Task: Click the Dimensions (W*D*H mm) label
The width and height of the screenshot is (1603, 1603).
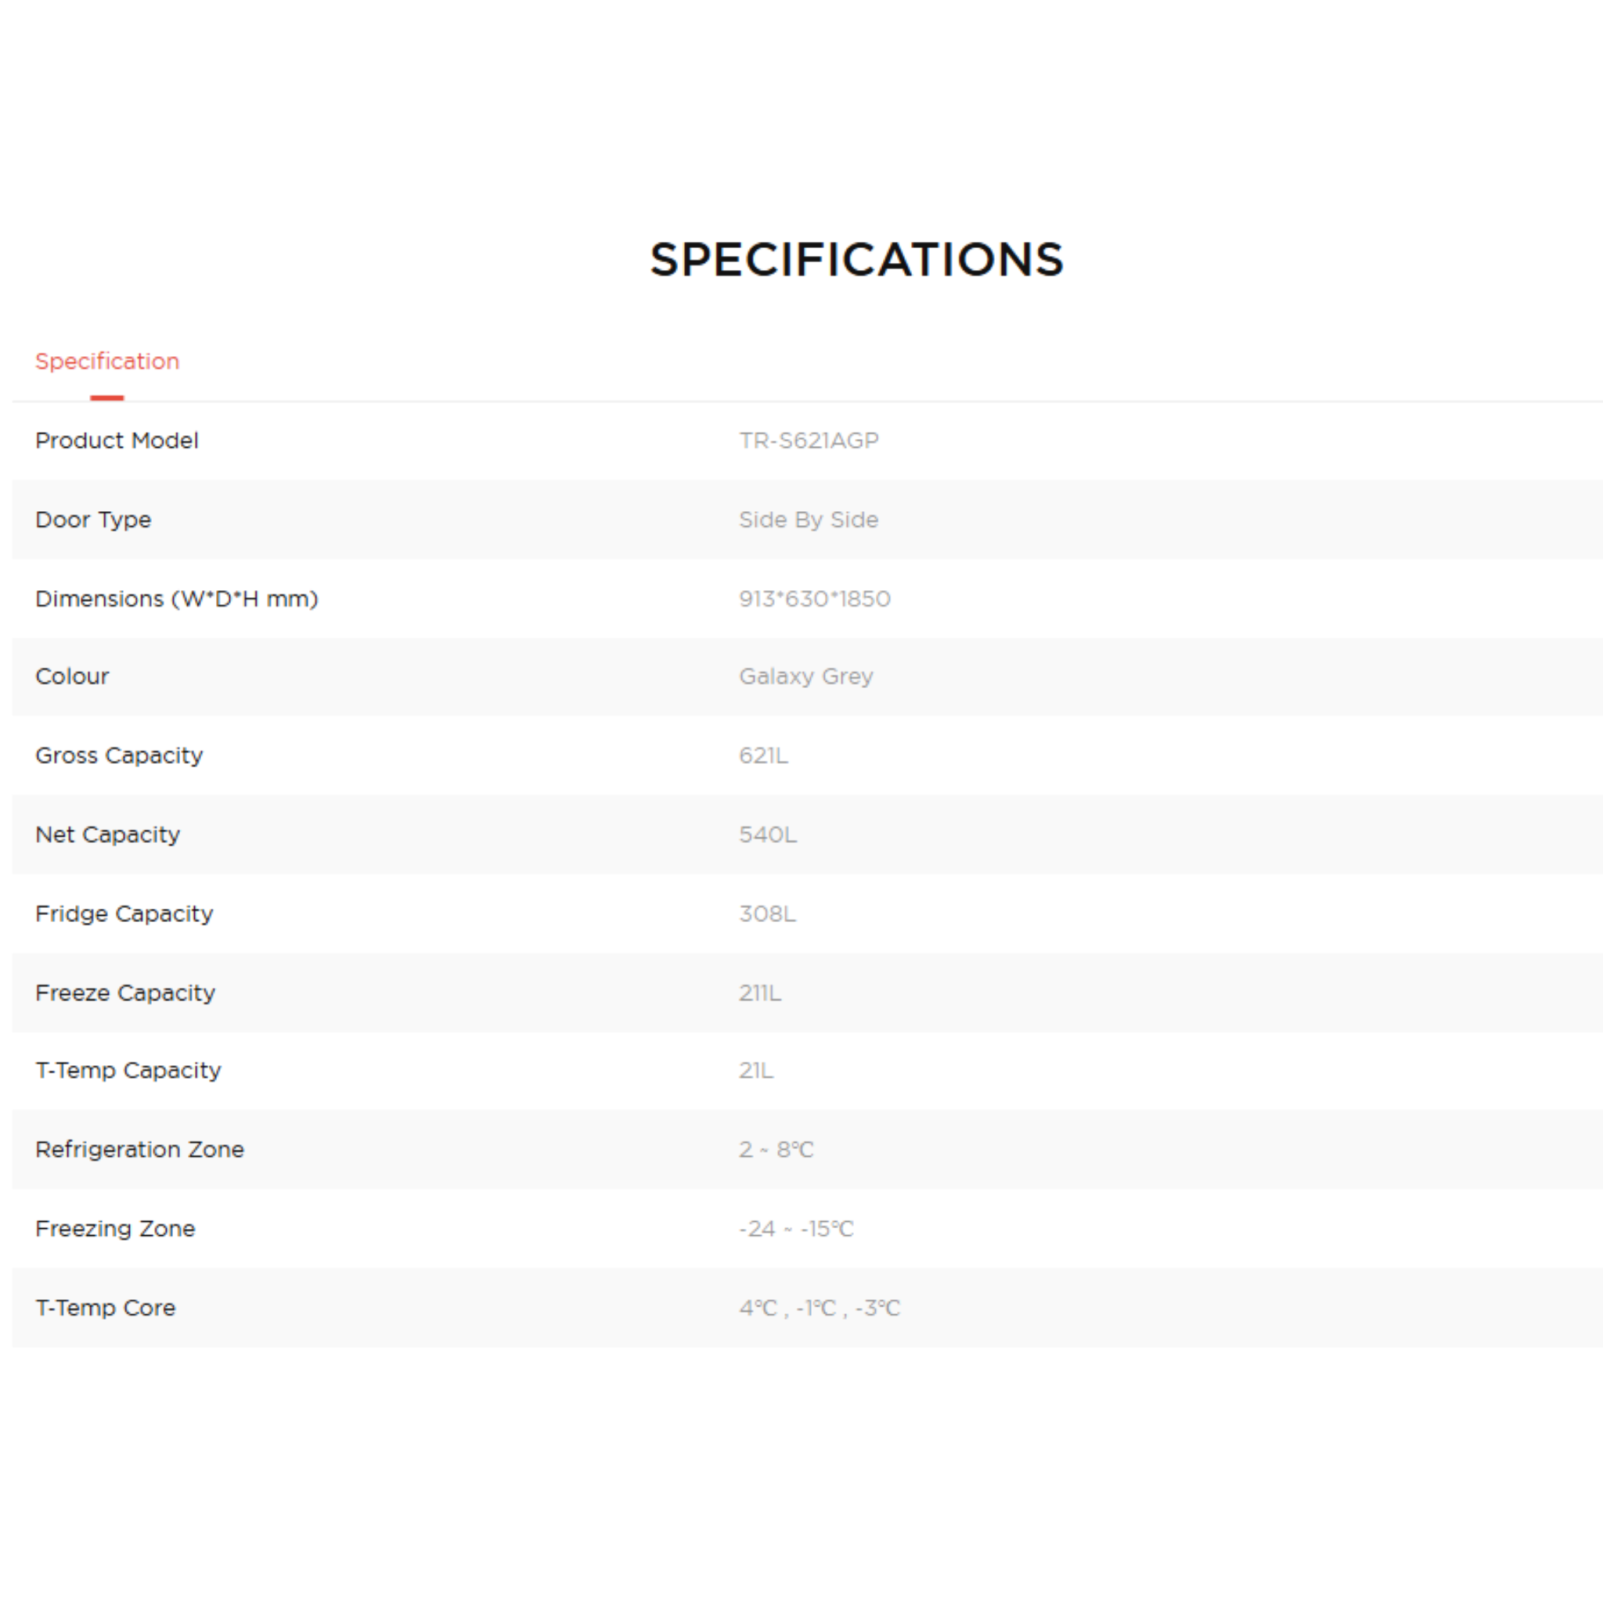Action: click(177, 599)
